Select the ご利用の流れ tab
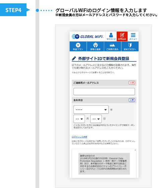Screen dimensions: 159x188 pyautogui.click(x=112, y=47)
